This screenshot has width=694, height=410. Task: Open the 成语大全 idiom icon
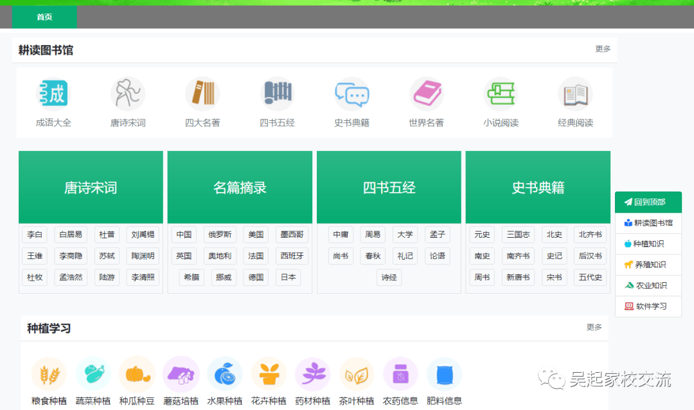pyautogui.click(x=53, y=94)
